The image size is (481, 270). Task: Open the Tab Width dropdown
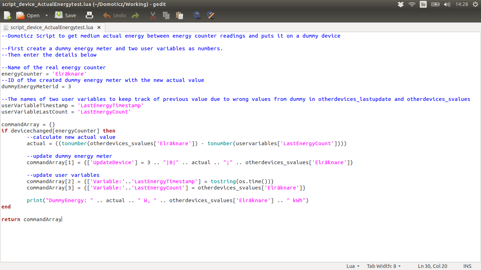384,266
